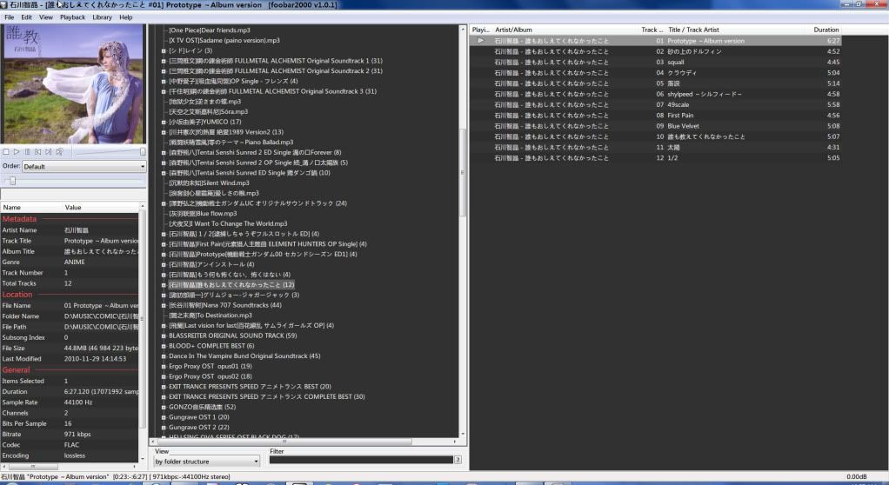Select 'Blue flow.mp3' in the library tree
889x485 pixels.
[x=203, y=214]
